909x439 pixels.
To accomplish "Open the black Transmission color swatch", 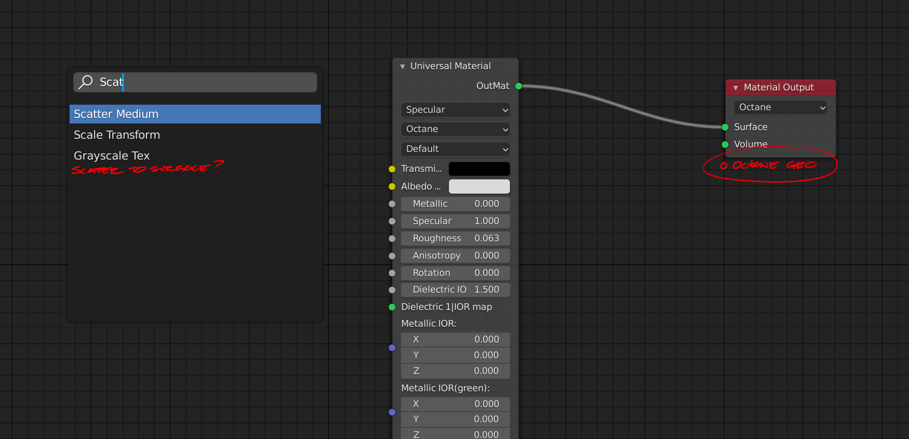I will click(479, 169).
